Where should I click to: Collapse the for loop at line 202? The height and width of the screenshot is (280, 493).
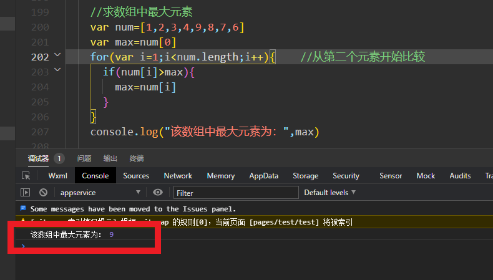pos(57,55)
